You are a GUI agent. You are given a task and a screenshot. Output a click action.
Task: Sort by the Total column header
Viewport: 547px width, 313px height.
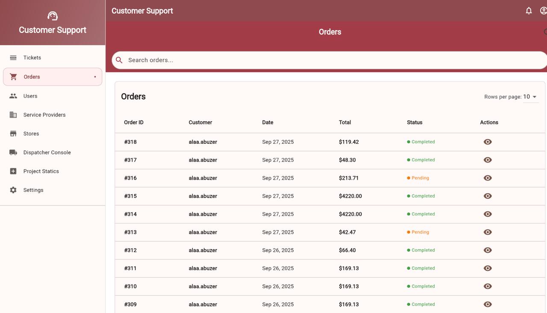click(x=345, y=122)
